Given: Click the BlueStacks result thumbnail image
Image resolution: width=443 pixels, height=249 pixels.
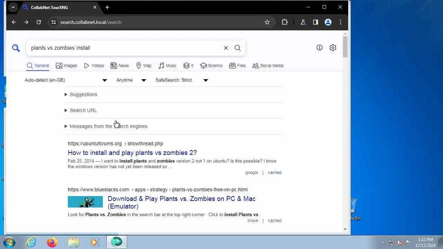Looking at the screenshot, I should click(85, 202).
